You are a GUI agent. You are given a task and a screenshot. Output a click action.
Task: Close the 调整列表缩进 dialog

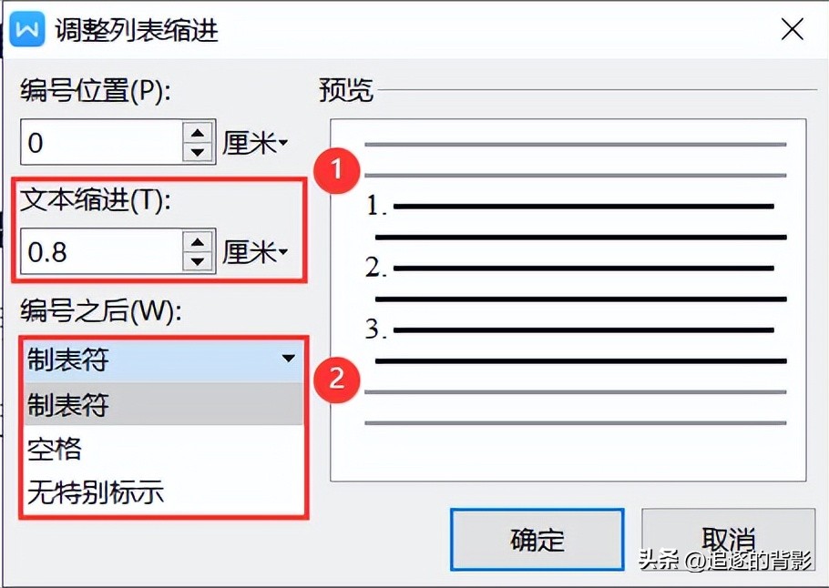pyautogui.click(x=792, y=29)
